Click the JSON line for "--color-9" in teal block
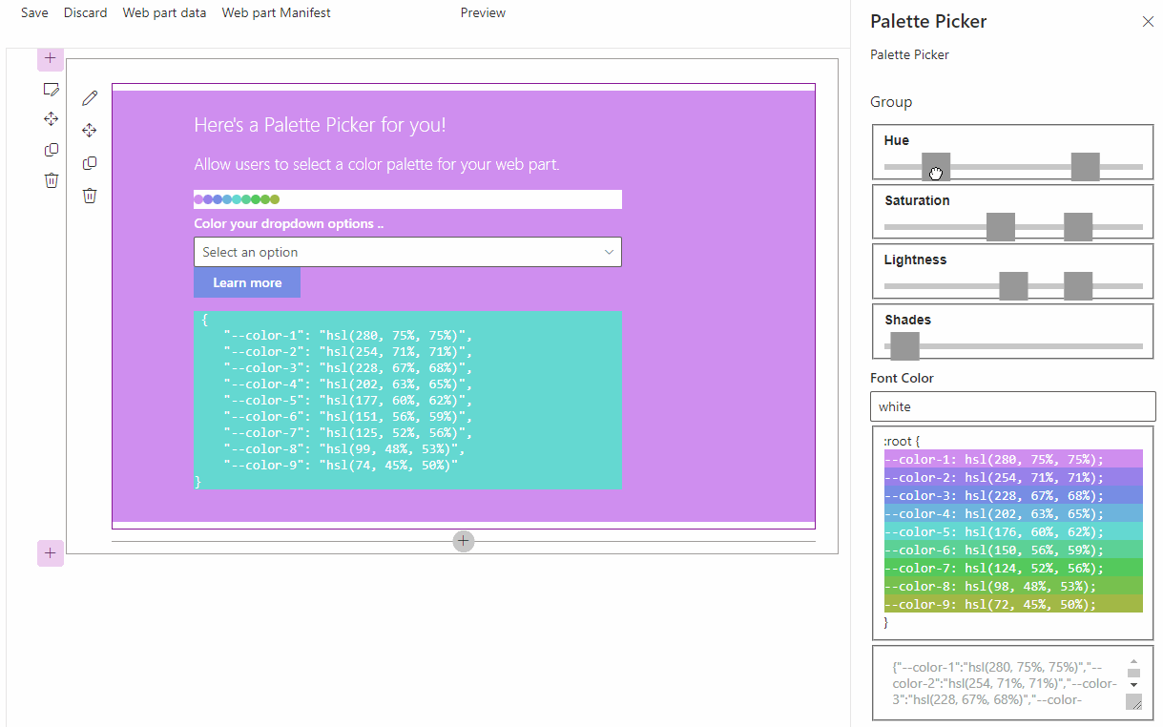The image size is (1163, 727). (x=341, y=465)
